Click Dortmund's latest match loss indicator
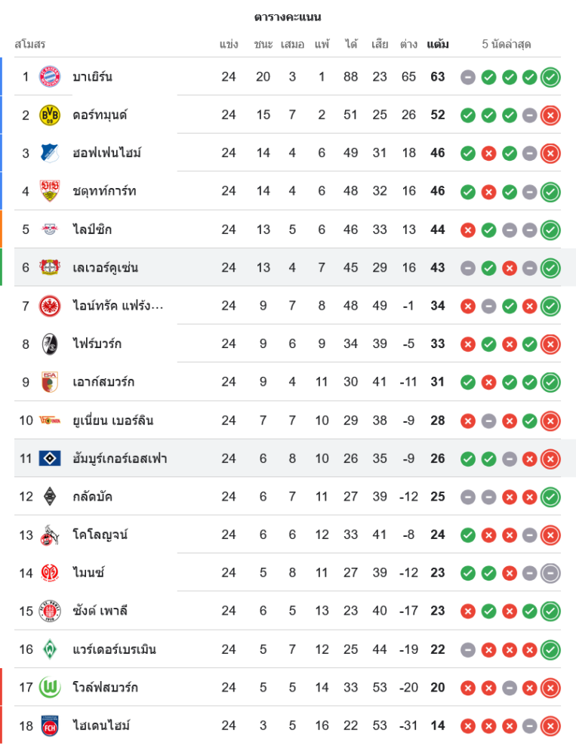The height and width of the screenshot is (755, 576). point(550,115)
